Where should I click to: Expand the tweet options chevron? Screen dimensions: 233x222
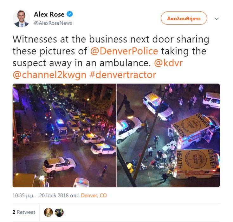coord(217,19)
